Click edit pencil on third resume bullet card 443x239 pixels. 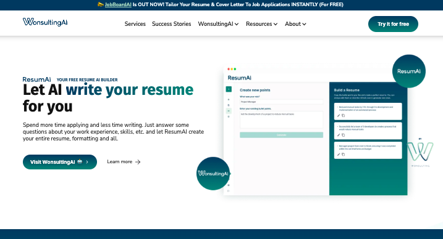coord(339,154)
